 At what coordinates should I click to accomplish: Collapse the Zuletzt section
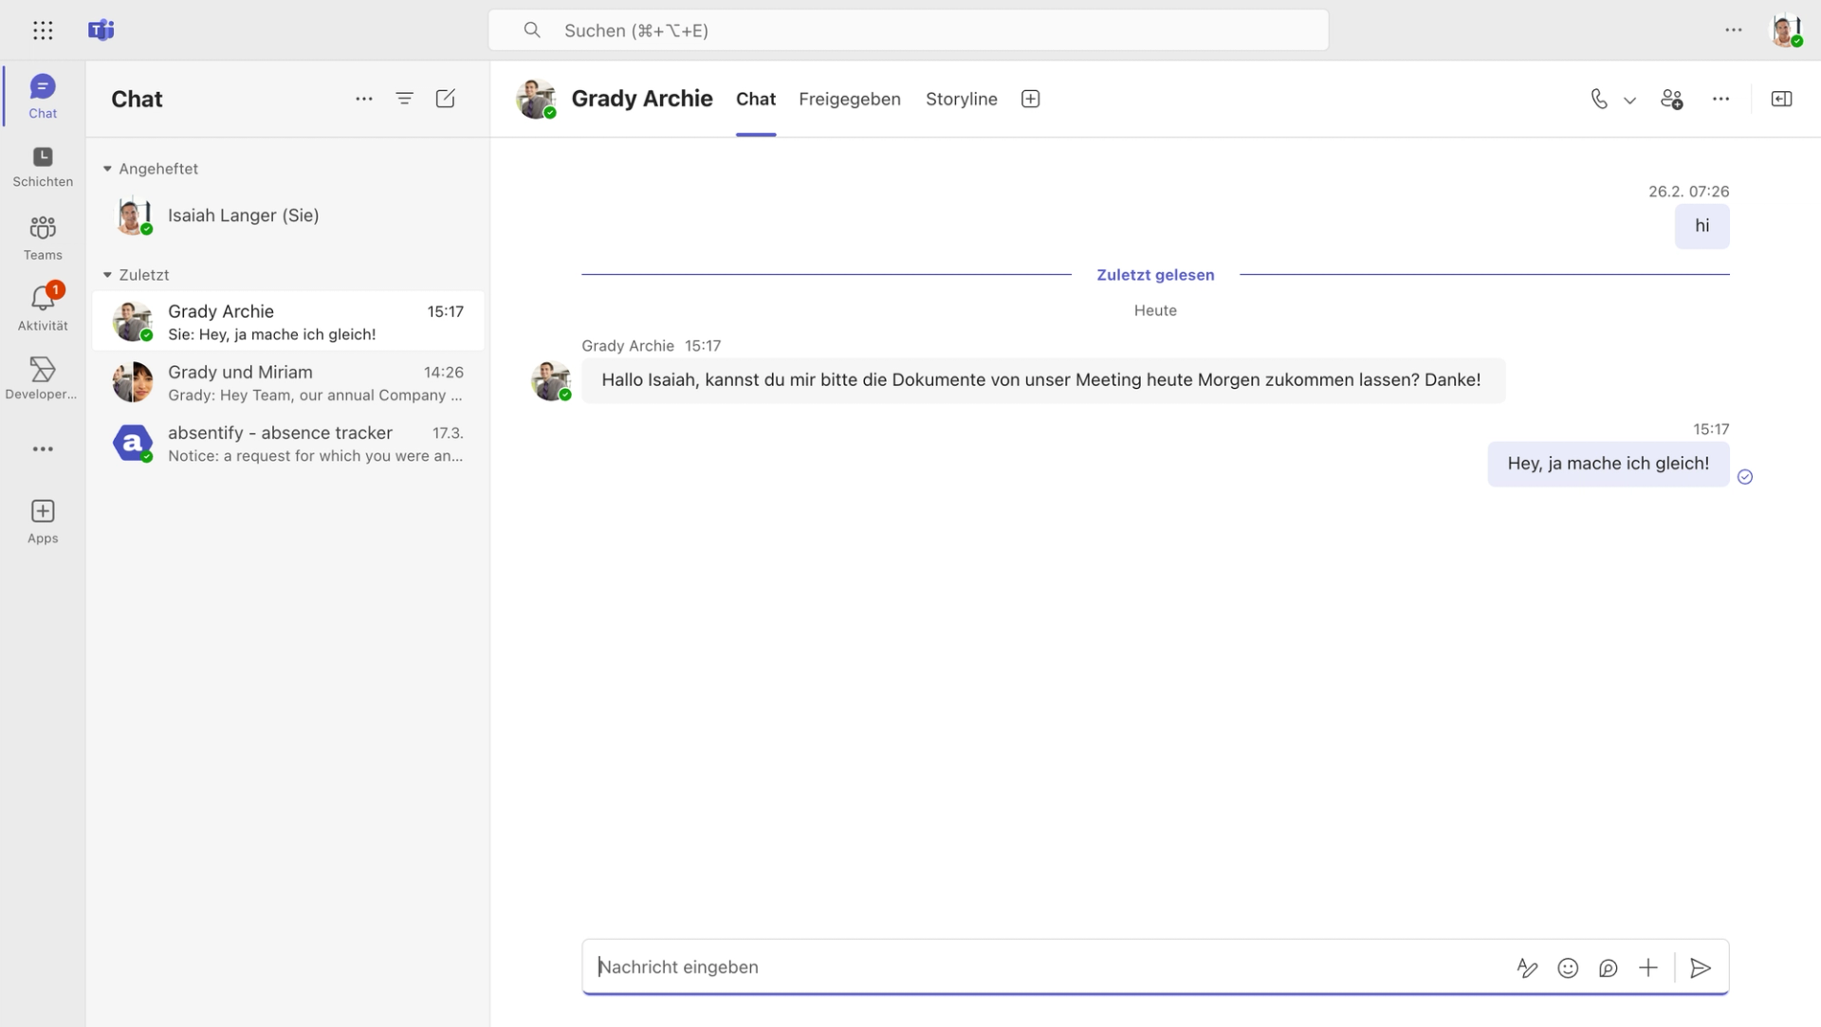(x=107, y=275)
